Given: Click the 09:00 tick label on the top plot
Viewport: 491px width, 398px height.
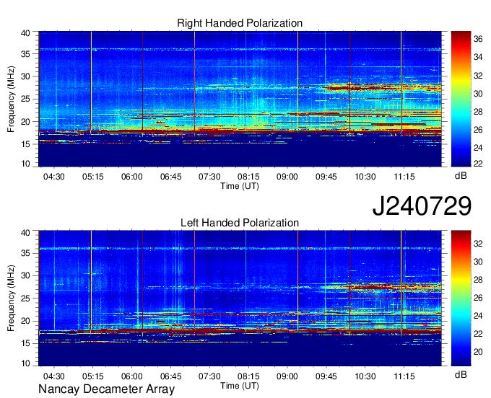Looking at the screenshot, I should point(287,177).
